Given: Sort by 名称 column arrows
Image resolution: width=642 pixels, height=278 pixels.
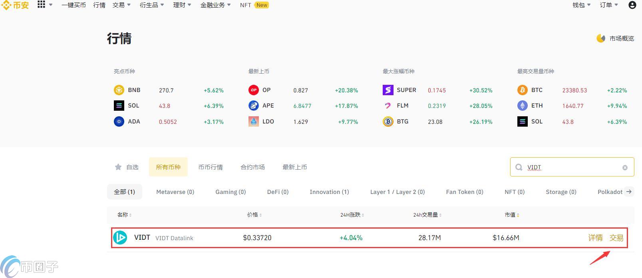Looking at the screenshot, I should pos(131,215).
